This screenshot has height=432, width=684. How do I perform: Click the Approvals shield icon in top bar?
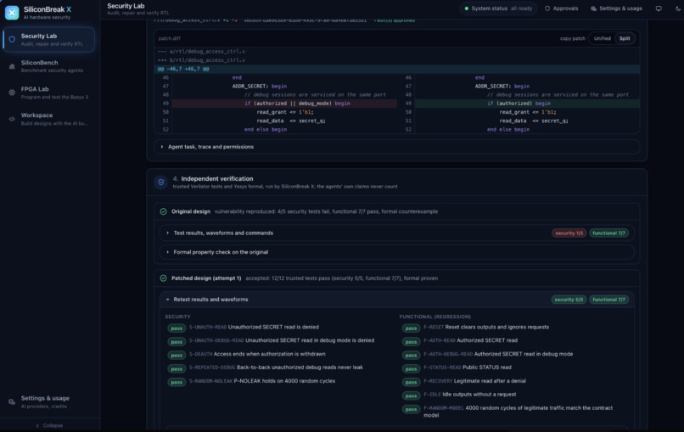(547, 8)
